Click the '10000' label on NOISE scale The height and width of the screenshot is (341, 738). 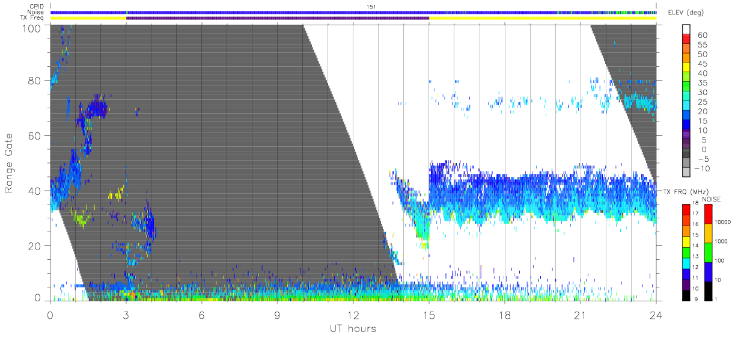[x=723, y=222]
